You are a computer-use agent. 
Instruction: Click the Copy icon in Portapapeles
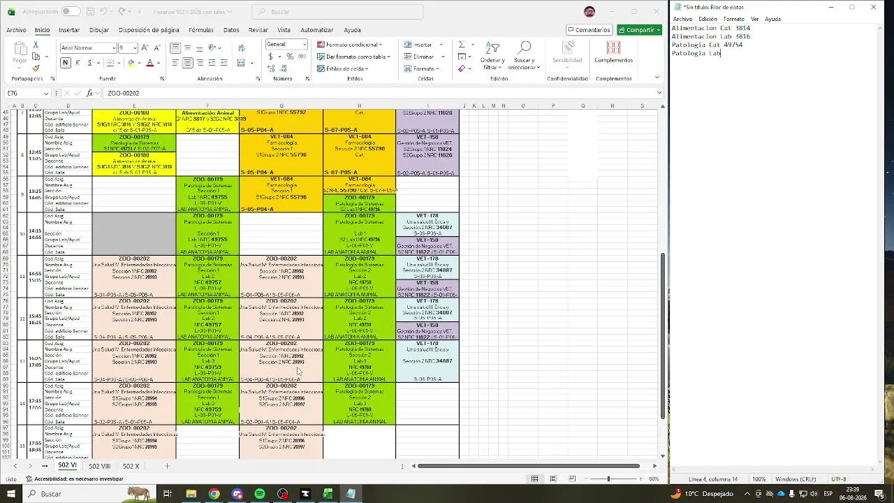(x=36, y=57)
